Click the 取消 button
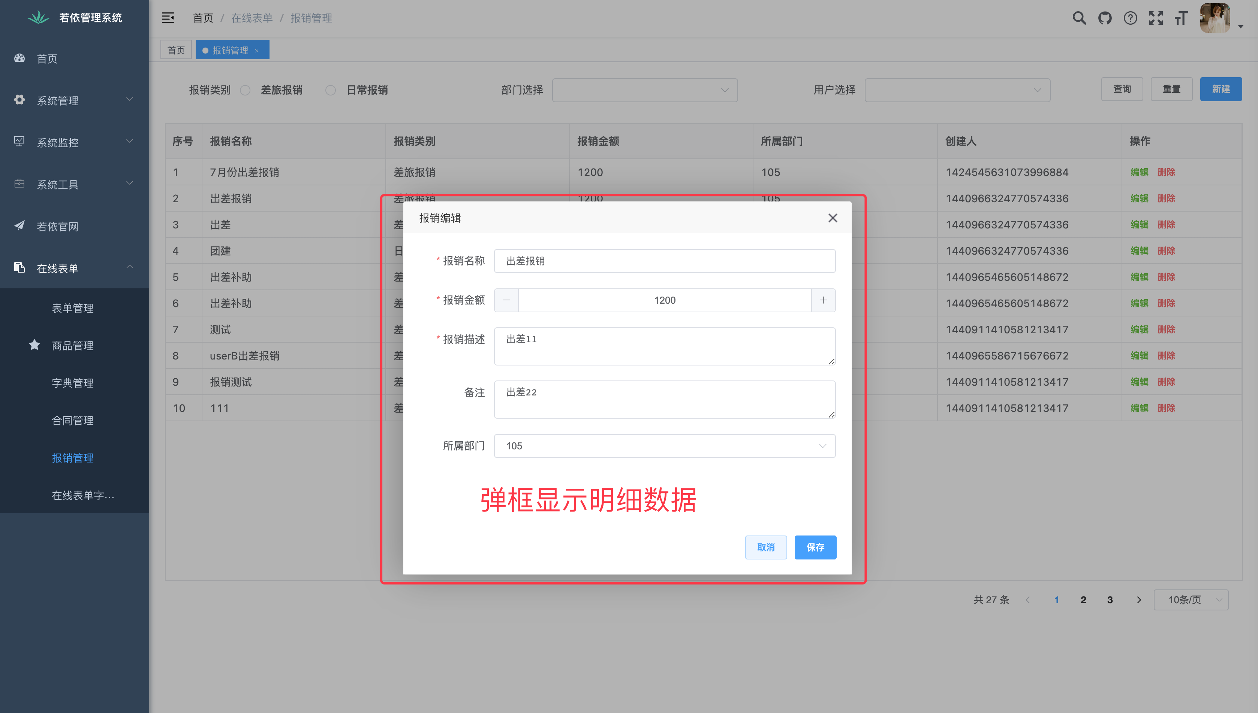 coord(765,547)
